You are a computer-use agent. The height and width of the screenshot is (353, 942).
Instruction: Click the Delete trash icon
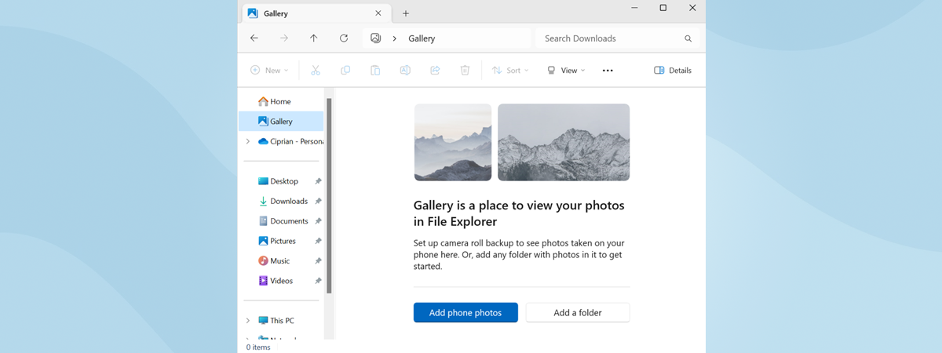coord(465,71)
